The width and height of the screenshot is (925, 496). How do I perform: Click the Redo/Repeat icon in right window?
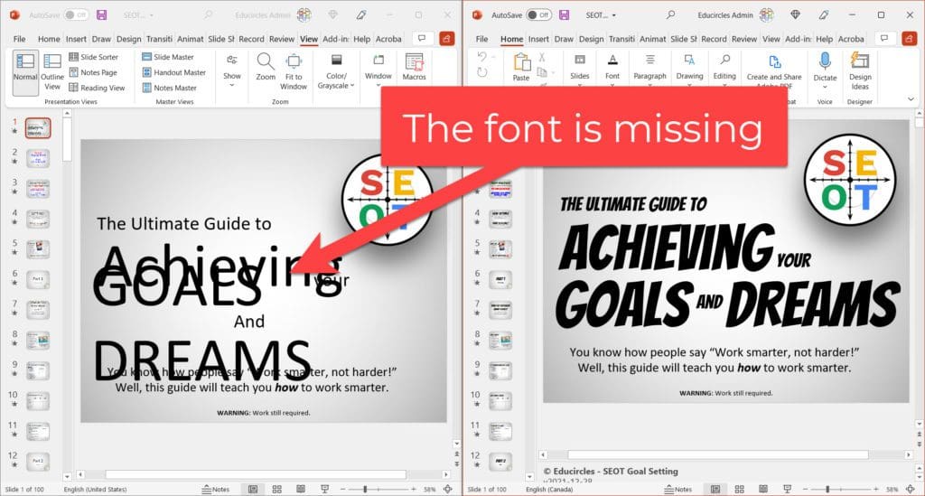[482, 72]
